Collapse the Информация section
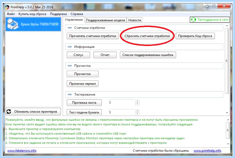 tap(70, 47)
